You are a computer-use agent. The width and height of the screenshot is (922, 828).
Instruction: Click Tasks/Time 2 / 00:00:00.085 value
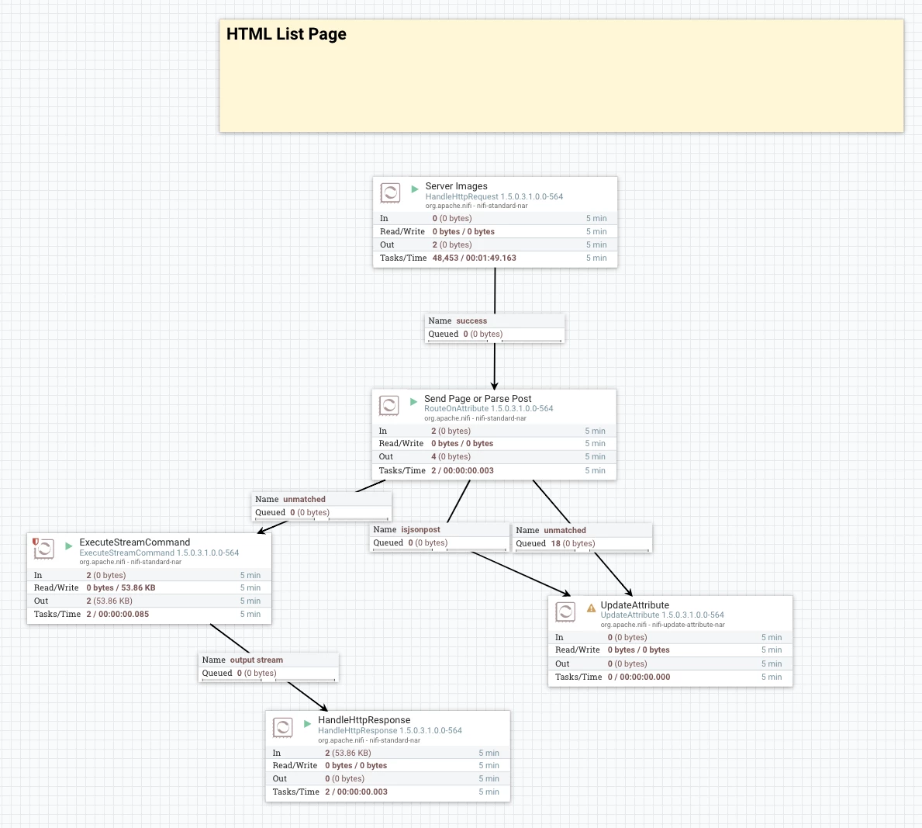click(117, 614)
